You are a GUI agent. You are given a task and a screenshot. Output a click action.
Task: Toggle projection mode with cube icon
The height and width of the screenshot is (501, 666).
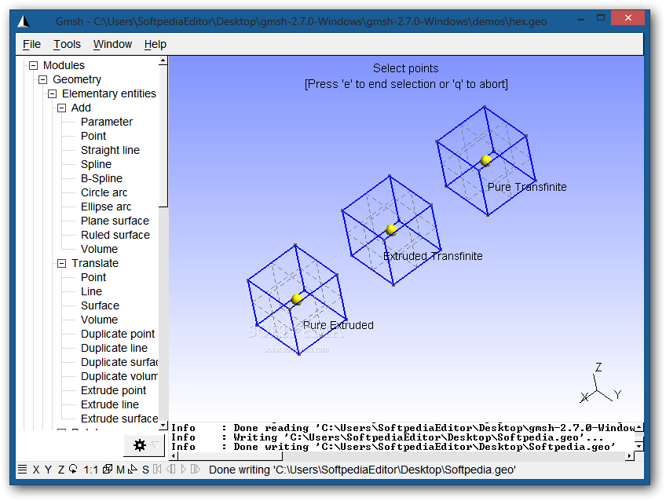[x=108, y=469]
